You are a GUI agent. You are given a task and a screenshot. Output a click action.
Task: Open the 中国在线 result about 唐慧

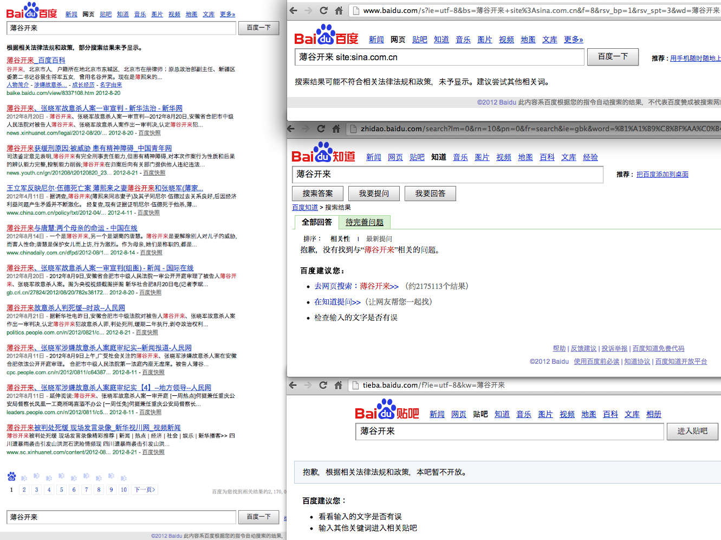click(x=72, y=228)
